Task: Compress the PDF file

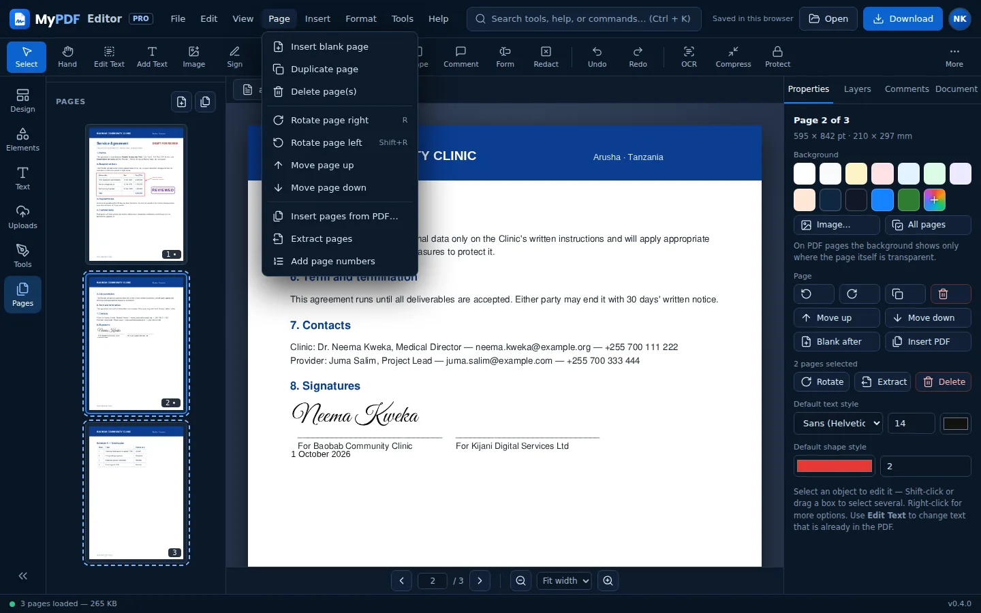Action: (734, 57)
